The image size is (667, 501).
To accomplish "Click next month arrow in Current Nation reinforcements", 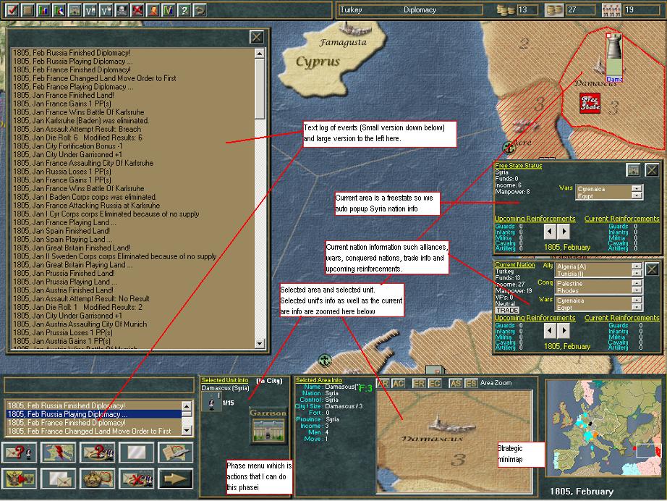I will 564,330.
